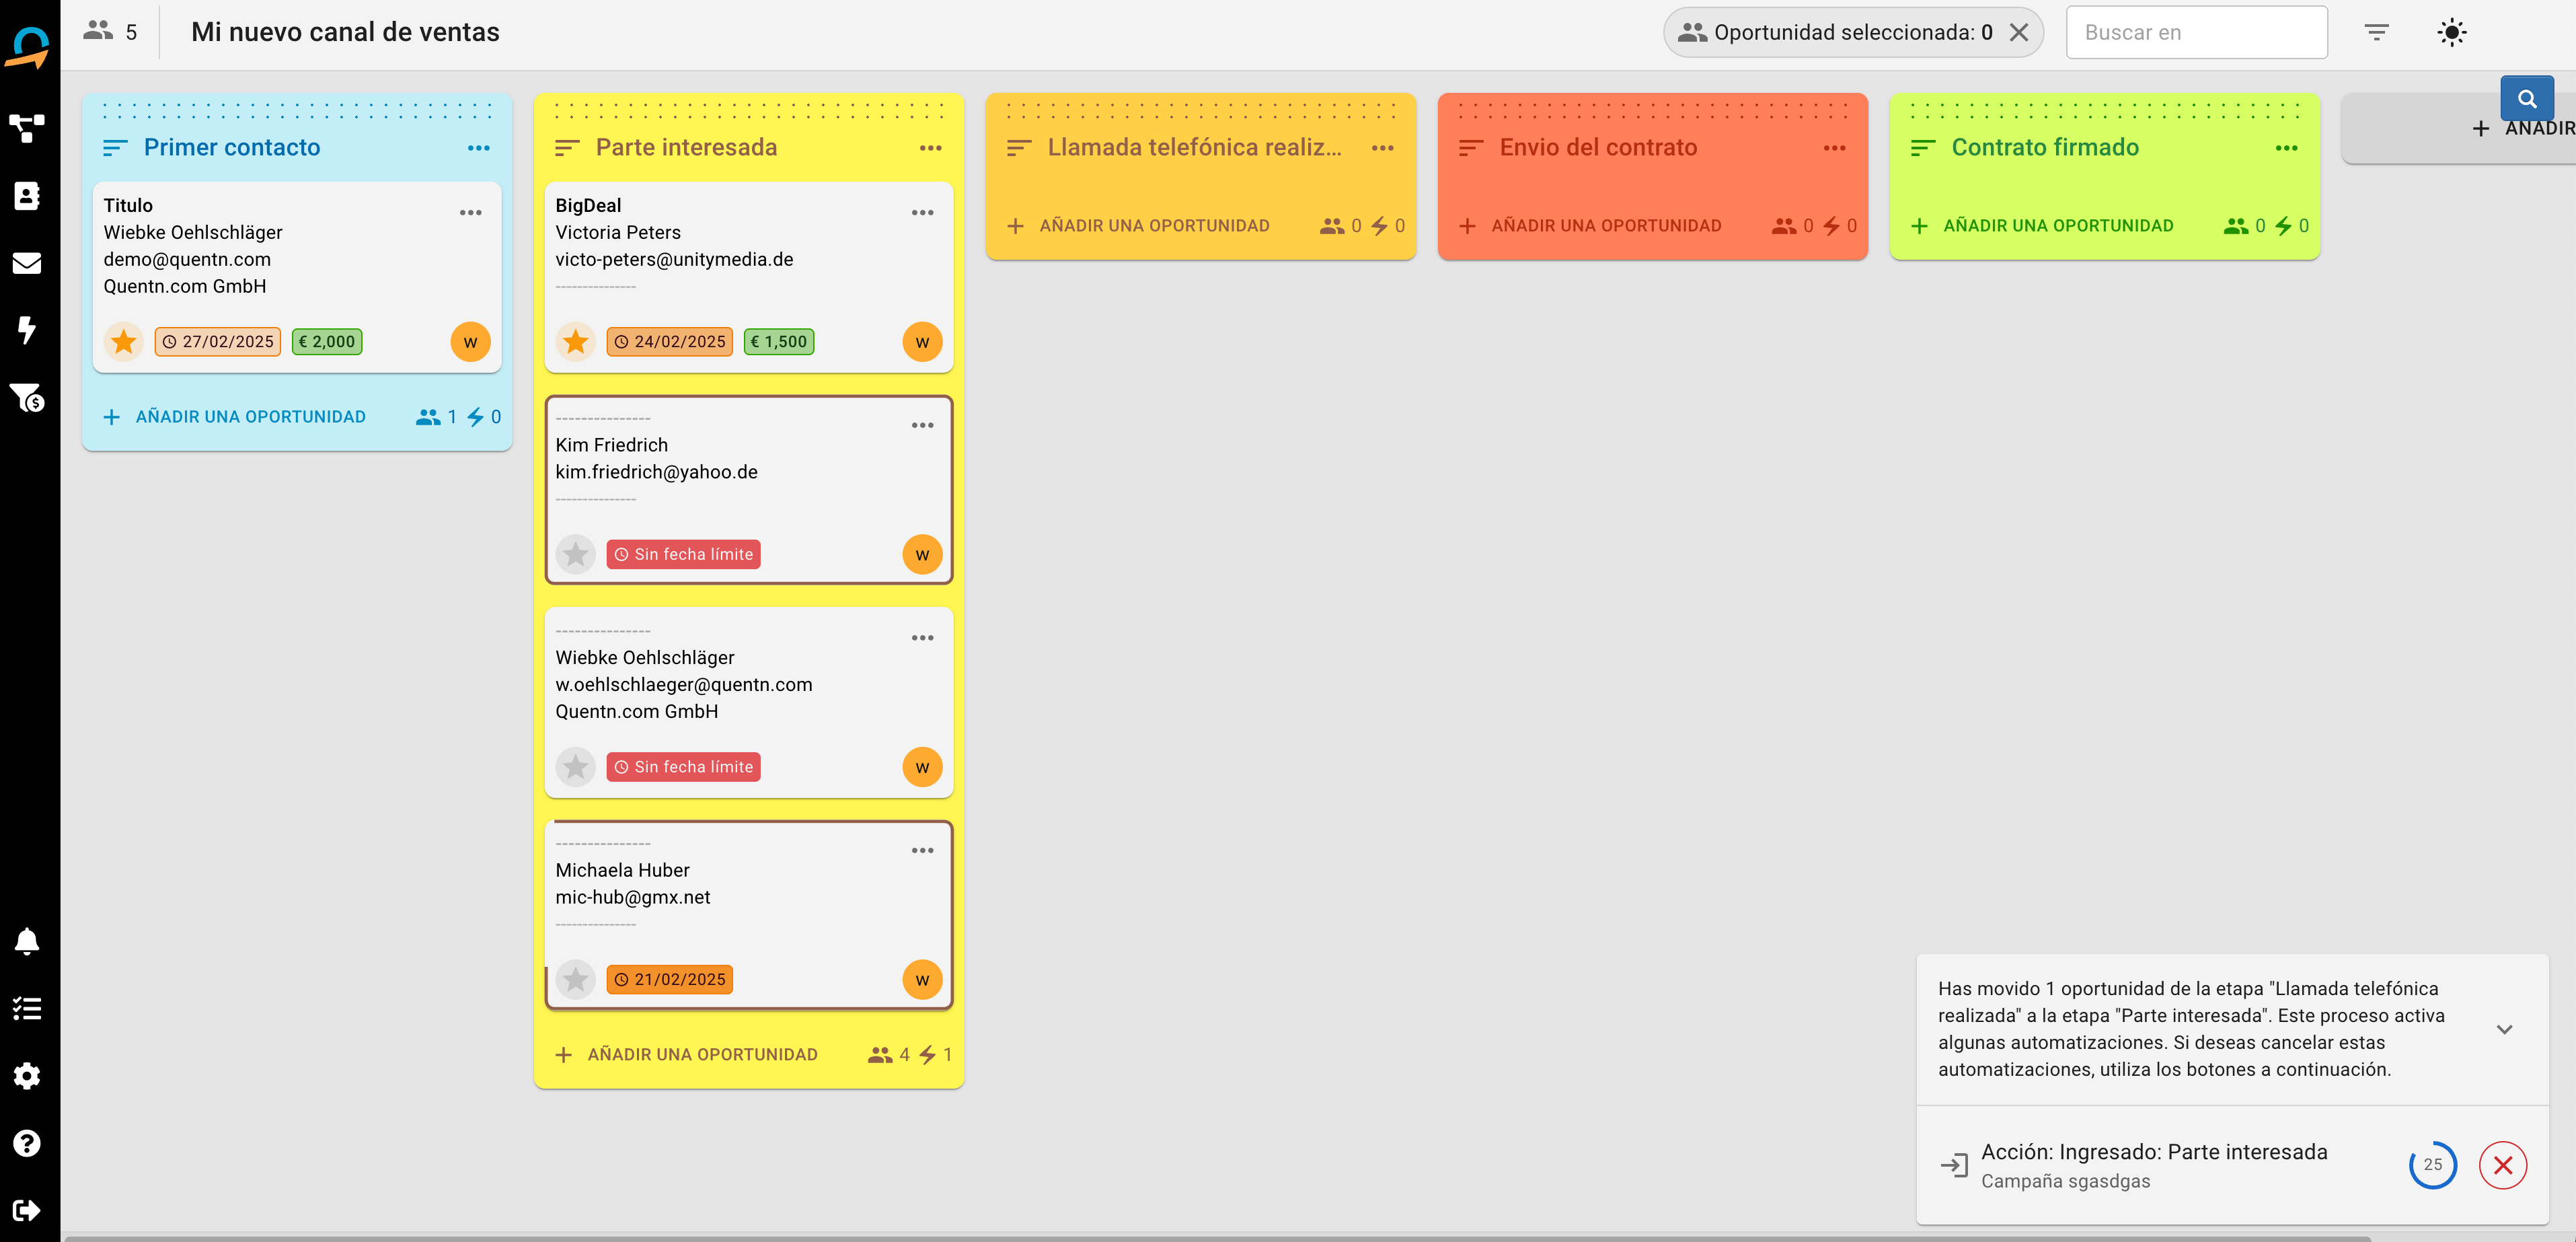
Task: Click the logout icon in sidebar
Action: [x=27, y=1210]
